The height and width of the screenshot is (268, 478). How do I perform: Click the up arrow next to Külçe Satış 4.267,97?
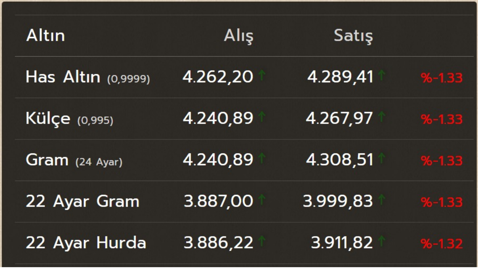coord(381,117)
